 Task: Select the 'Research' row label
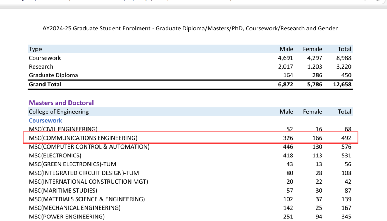point(41,66)
